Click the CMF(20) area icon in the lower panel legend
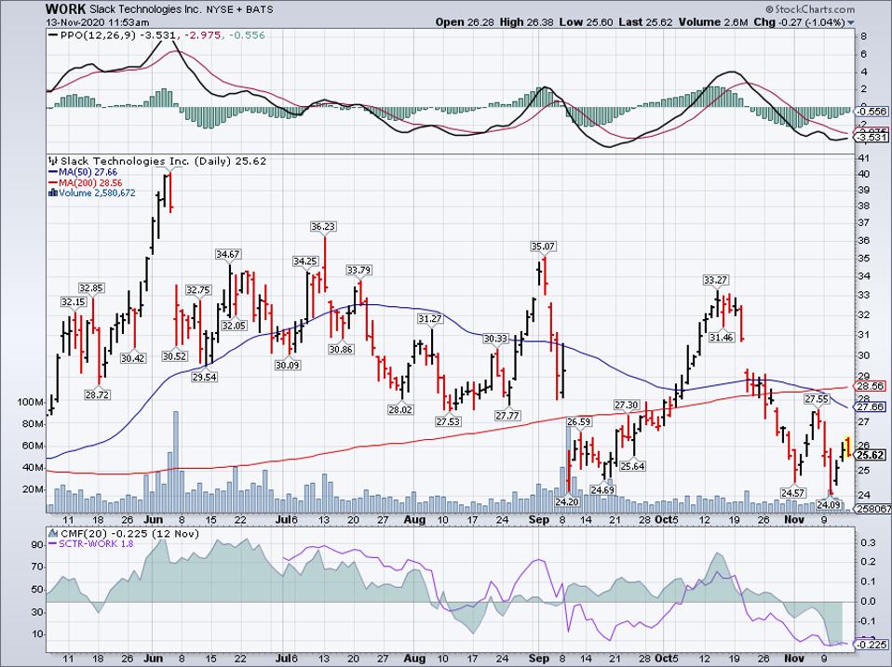This screenshot has height=667, width=892. pyautogui.click(x=53, y=533)
